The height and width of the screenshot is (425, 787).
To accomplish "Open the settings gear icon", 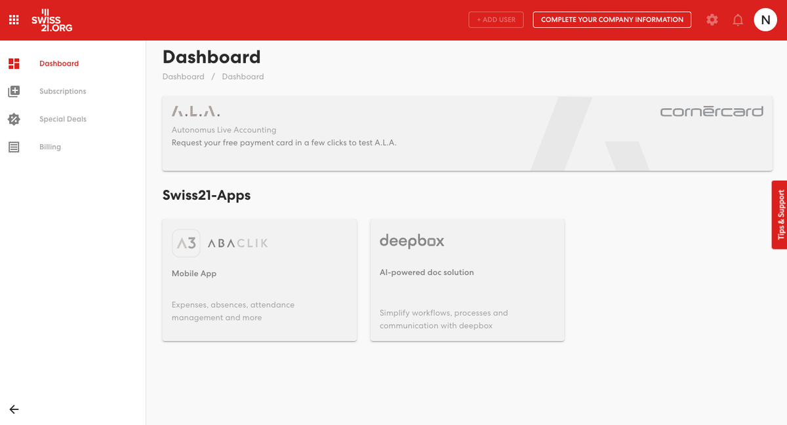I will click(x=712, y=20).
